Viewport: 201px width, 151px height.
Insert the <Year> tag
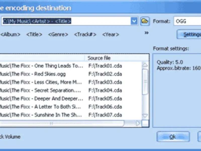coord(111,34)
